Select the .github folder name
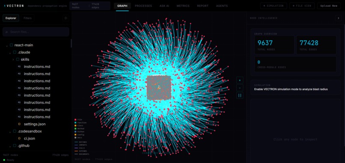The width and height of the screenshot is (345, 163). point(24,145)
